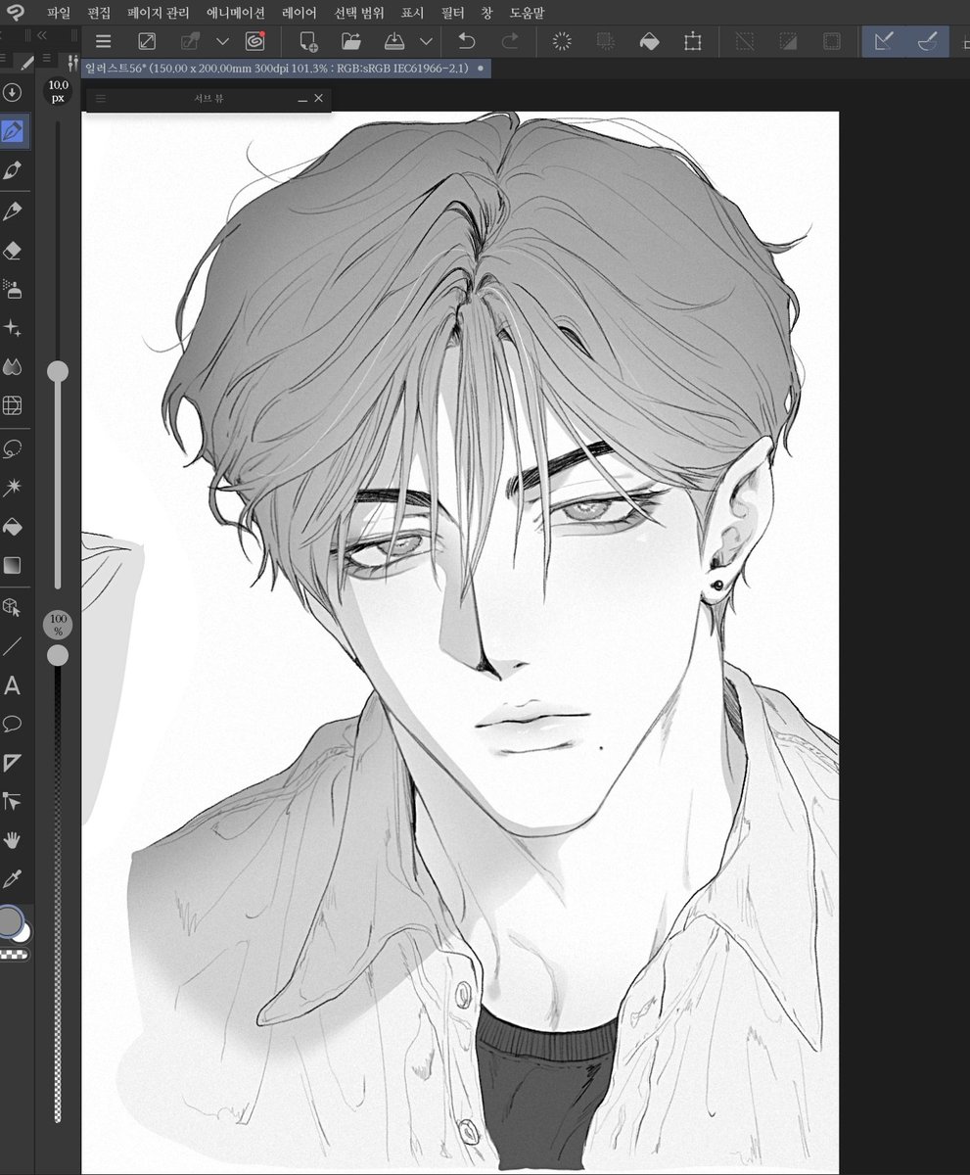Select the Ruler triangle tool
The width and height of the screenshot is (970, 1175).
point(13,763)
